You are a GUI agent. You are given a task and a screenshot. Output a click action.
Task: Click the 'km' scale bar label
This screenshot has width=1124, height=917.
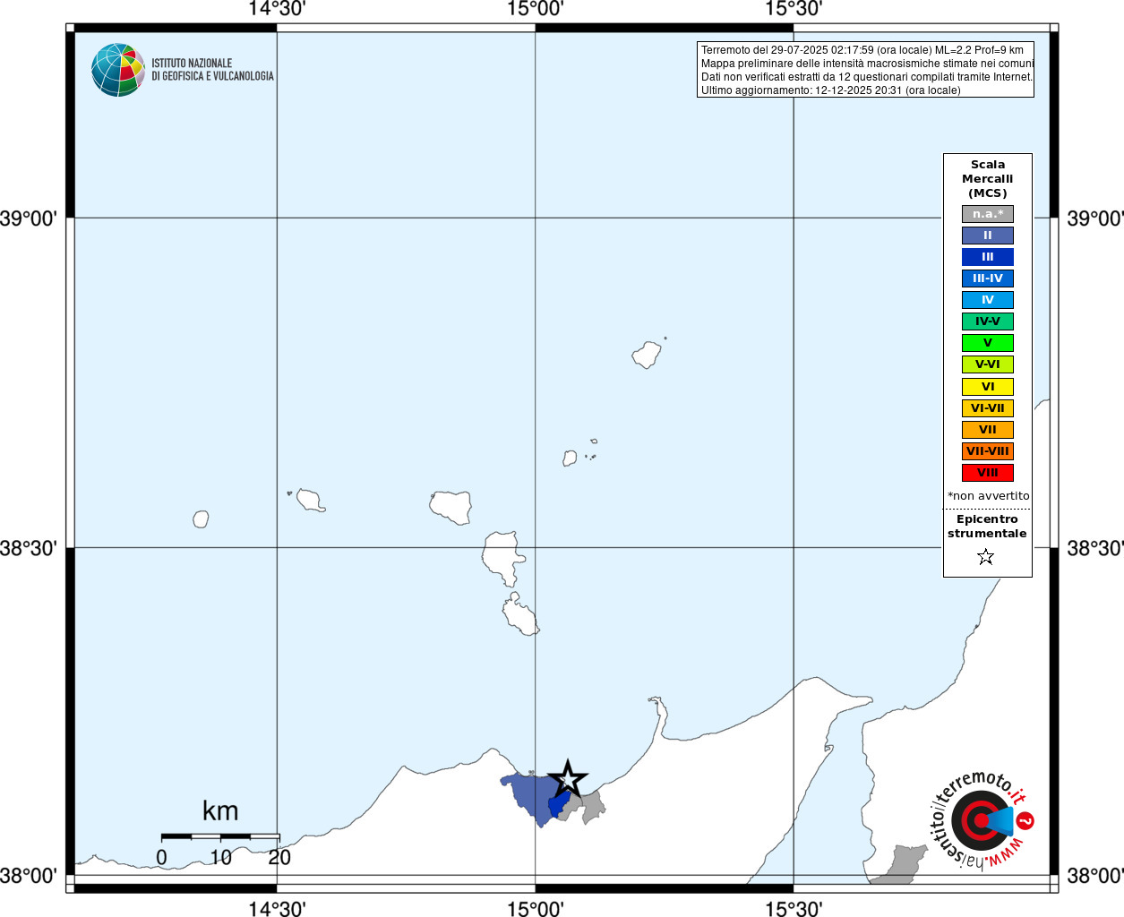click(220, 811)
